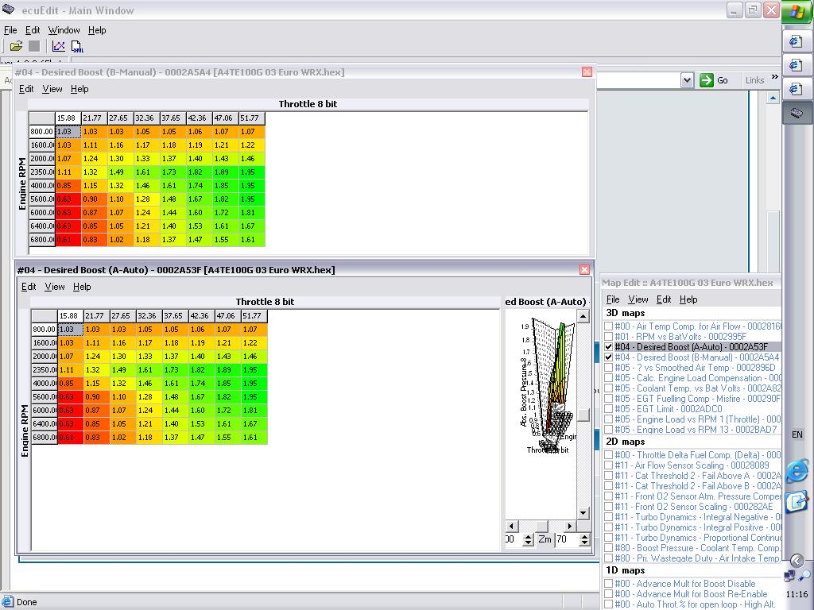Click 3D graph horizontal scrollbar left arrow

[511, 526]
